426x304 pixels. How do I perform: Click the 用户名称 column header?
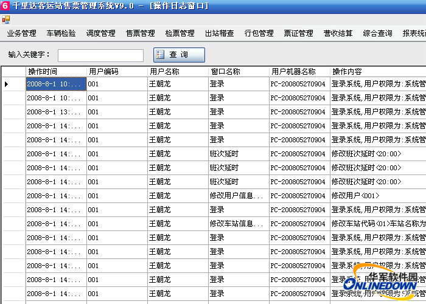point(178,72)
